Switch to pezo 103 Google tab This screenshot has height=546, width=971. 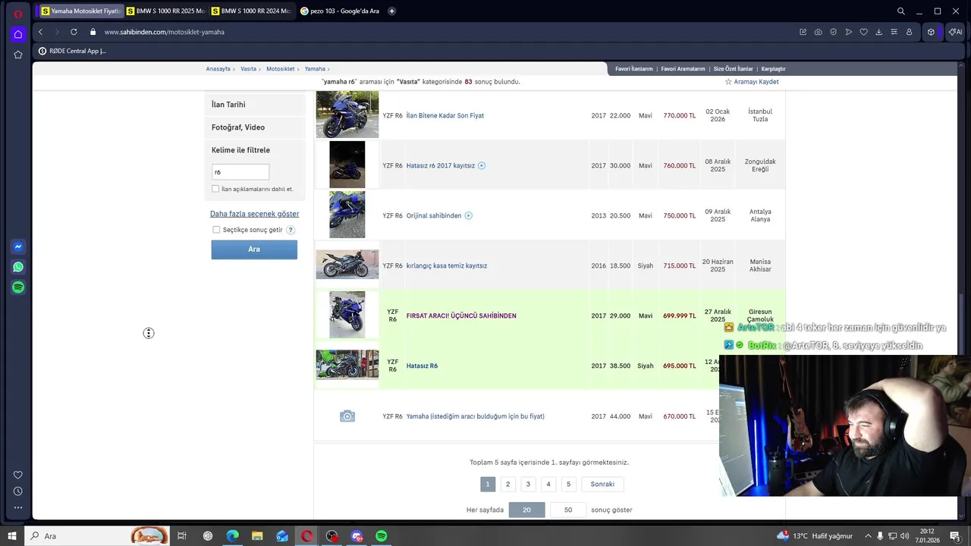pos(339,11)
